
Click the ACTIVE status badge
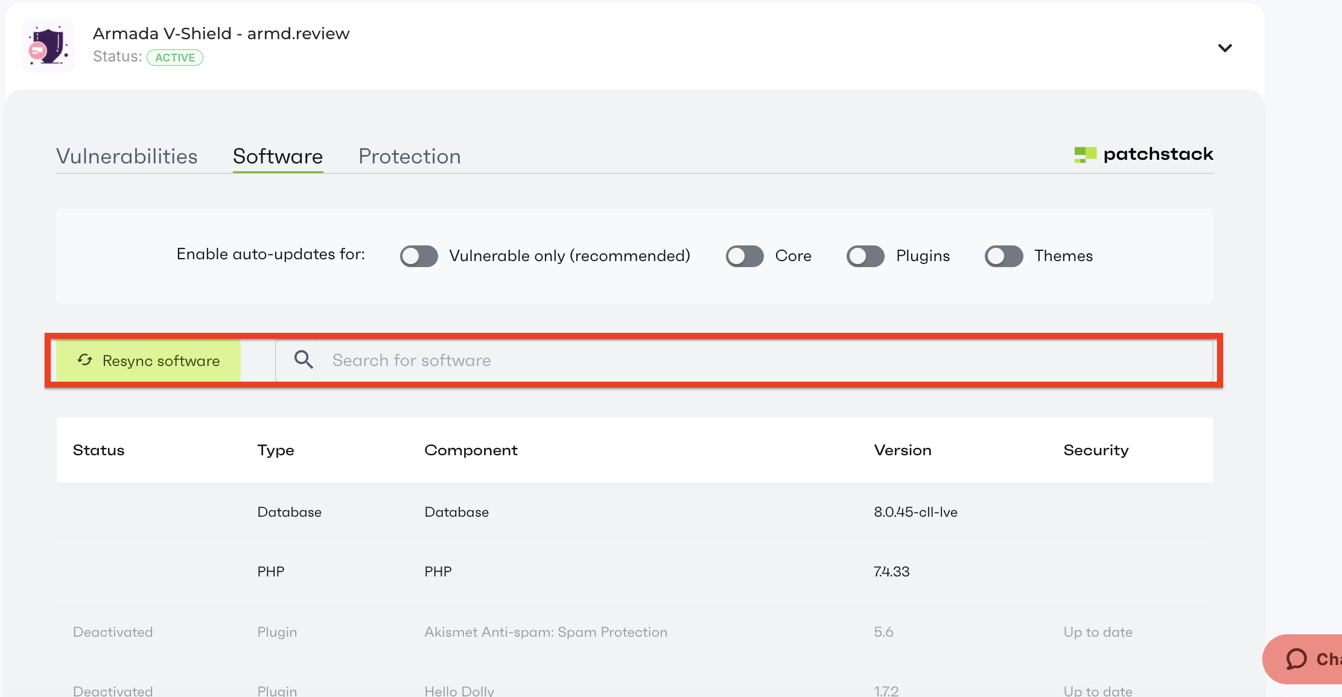click(175, 57)
